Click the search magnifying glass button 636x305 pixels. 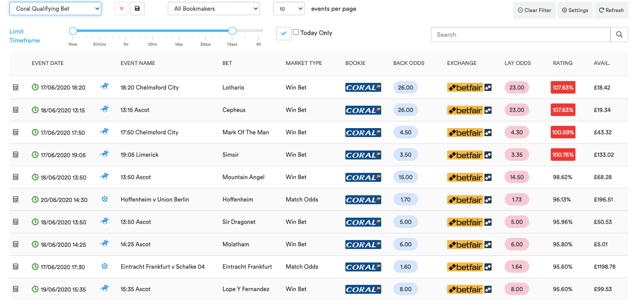click(619, 34)
